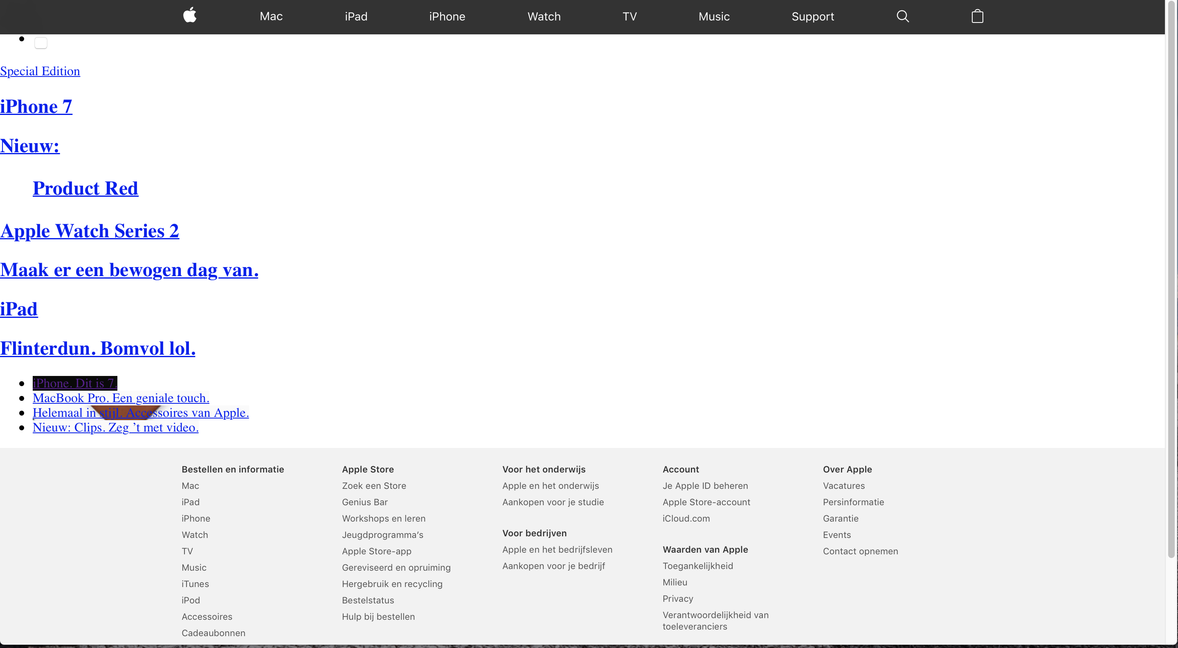The height and width of the screenshot is (648, 1178).
Task: Open Contact opnemen footer link
Action: pos(861,551)
